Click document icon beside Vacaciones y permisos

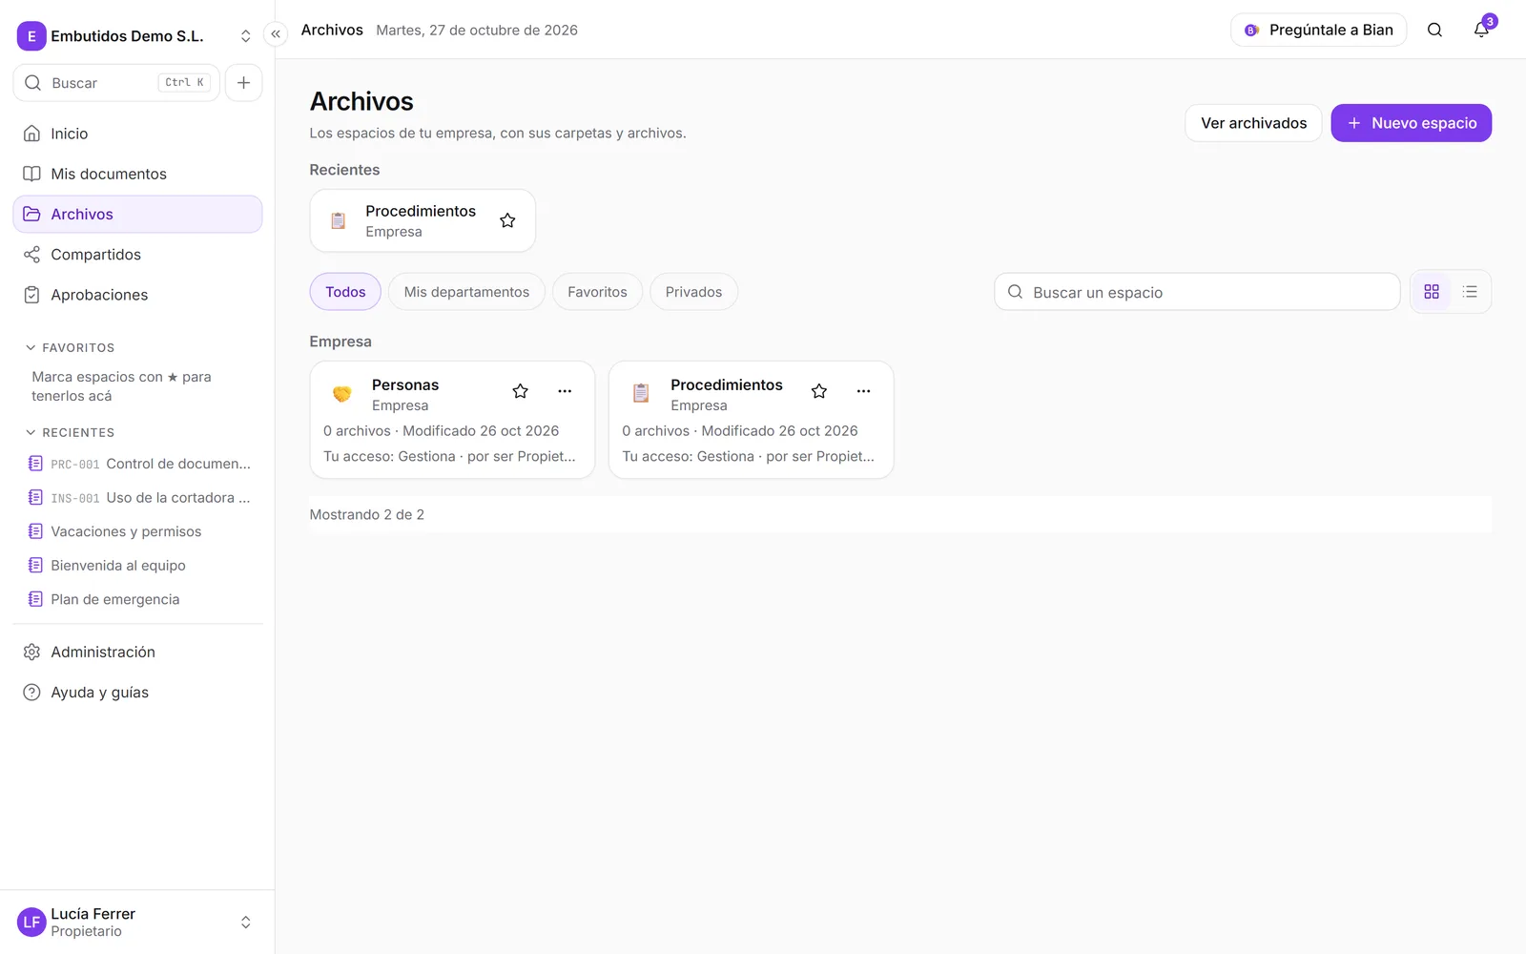(x=35, y=531)
